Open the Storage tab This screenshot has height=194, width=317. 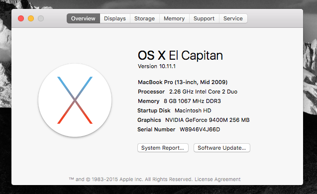pos(144,18)
